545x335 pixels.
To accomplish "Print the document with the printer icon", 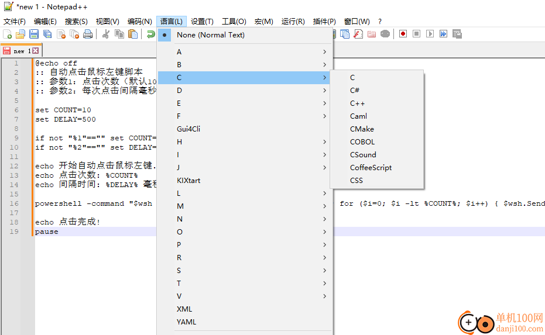I will pyautogui.click(x=88, y=34).
